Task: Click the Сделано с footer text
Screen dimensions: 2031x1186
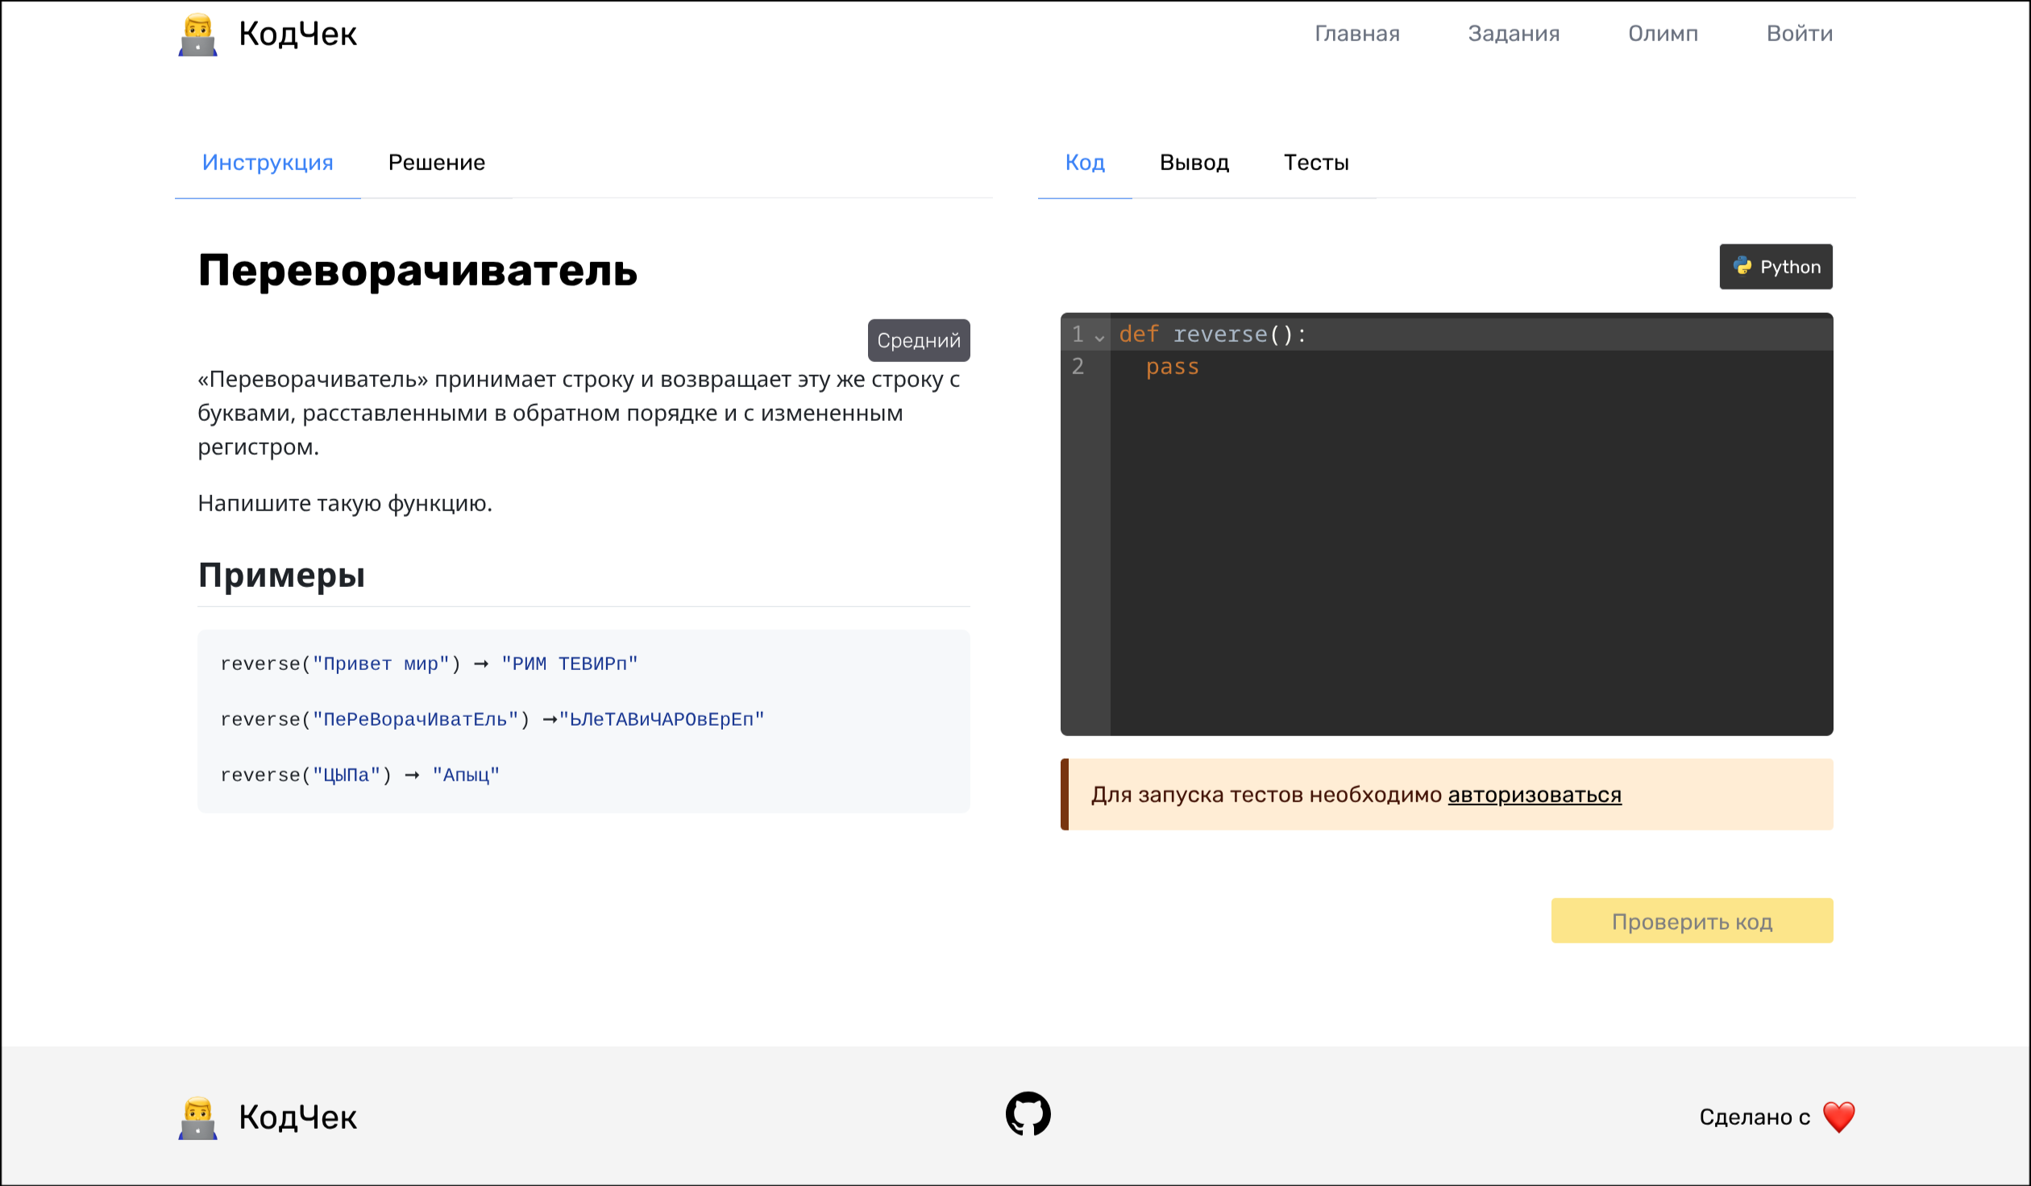Action: tap(1755, 1117)
